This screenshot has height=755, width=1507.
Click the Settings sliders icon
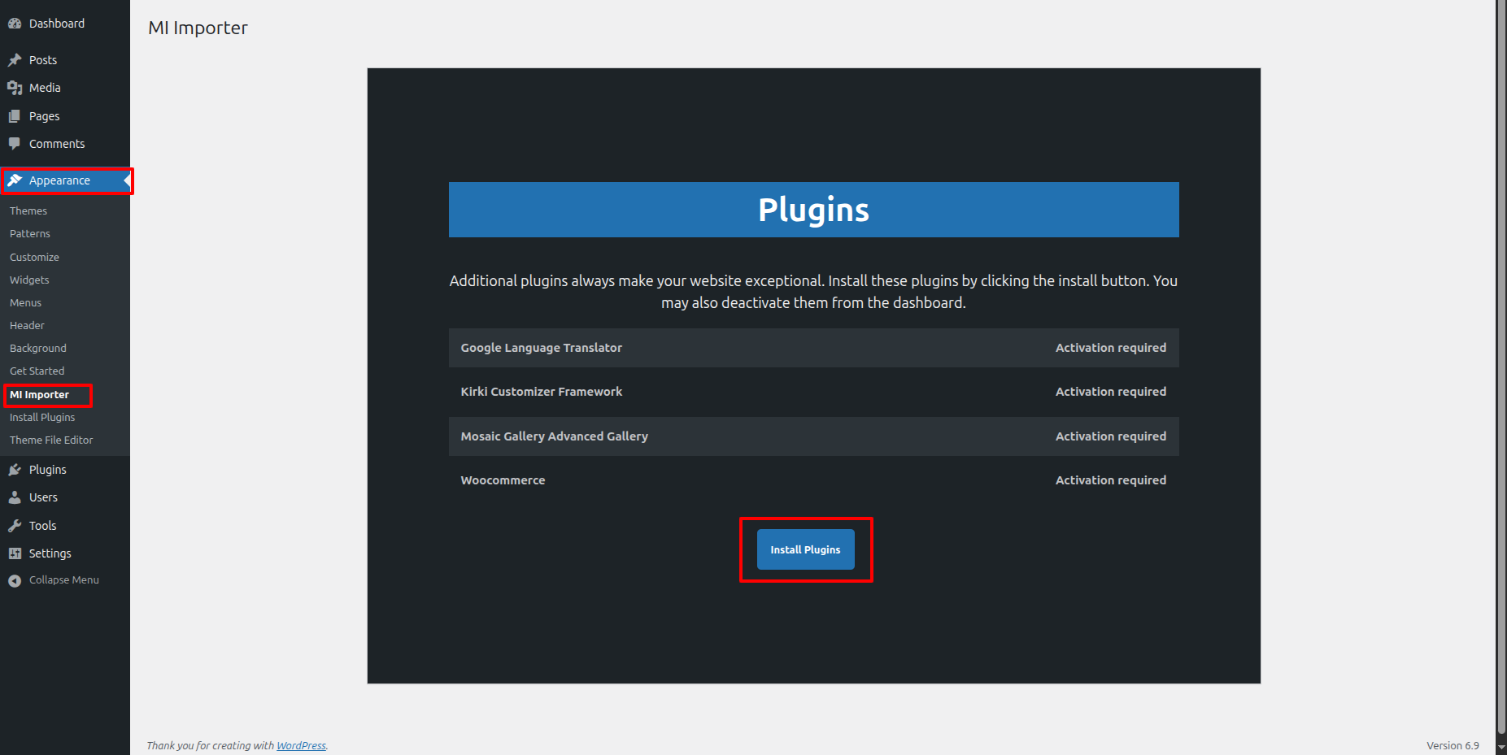15,553
